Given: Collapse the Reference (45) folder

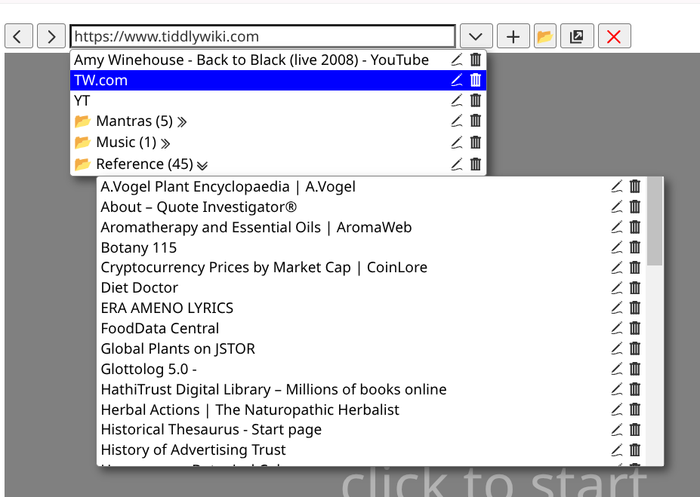Looking at the screenshot, I should tap(202, 164).
